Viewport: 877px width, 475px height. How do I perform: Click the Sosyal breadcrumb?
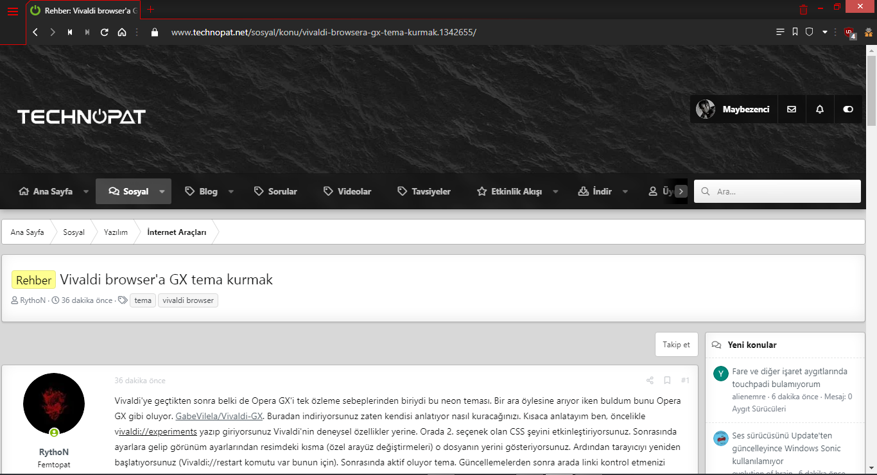(74, 232)
